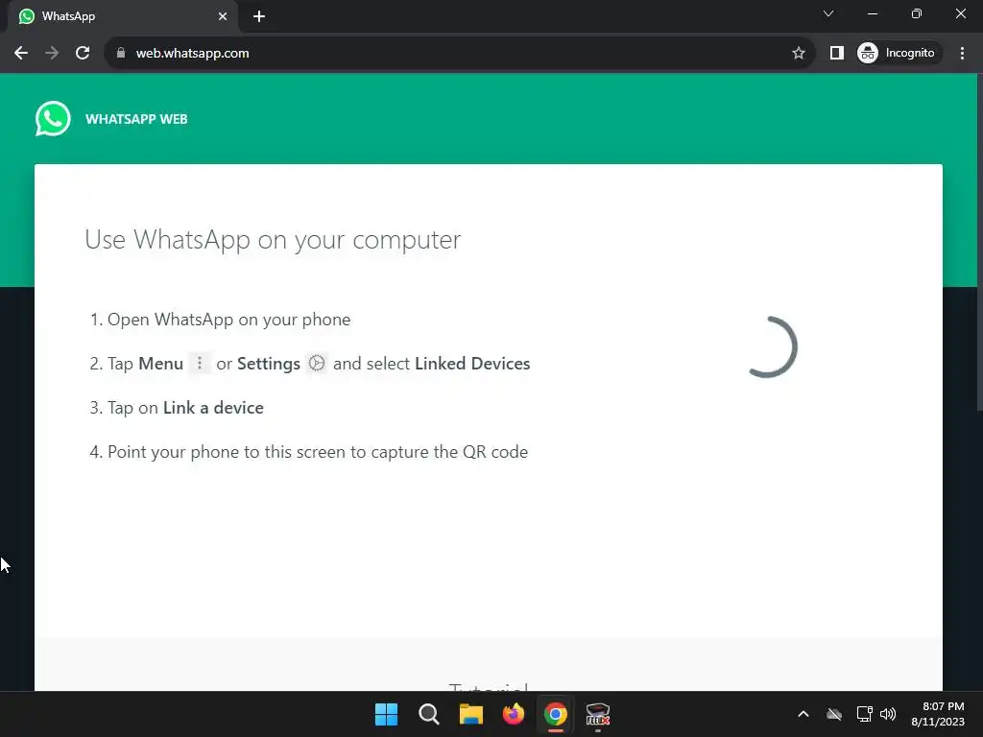983x737 pixels.
Task: Open the clock showing 8:07 PM
Action: tap(938, 714)
